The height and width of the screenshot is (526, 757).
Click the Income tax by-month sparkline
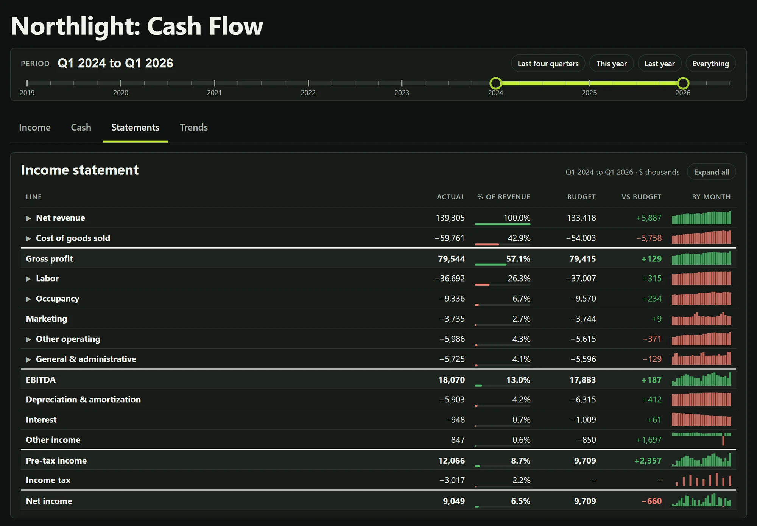(x=701, y=480)
